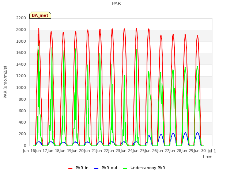Click the blue PAR_out legend swatch
The image size is (234, 175).
pyautogui.click(x=97, y=168)
